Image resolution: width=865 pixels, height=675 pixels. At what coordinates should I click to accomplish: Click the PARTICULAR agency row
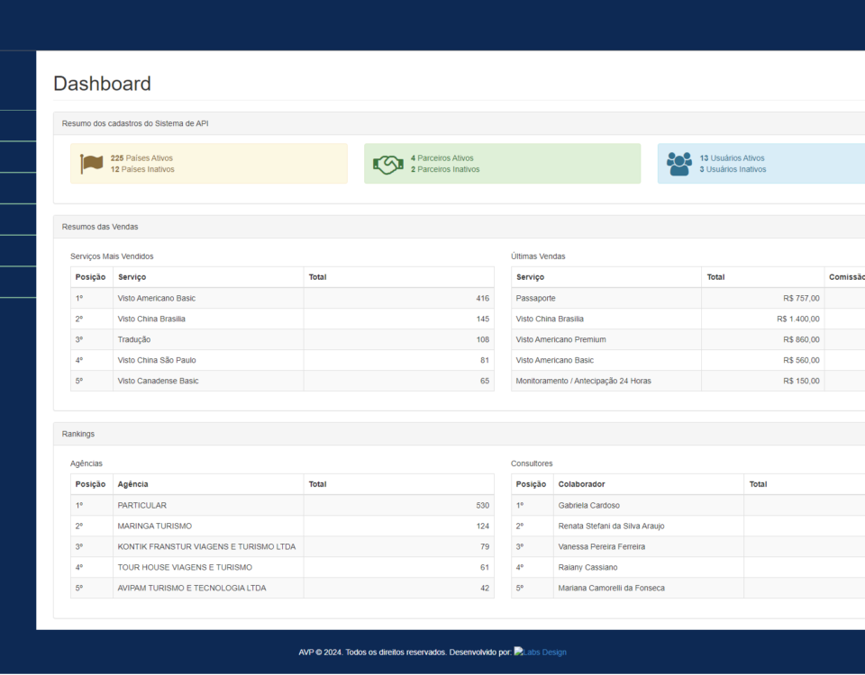tap(282, 505)
